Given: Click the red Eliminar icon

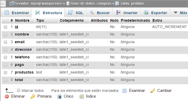Looking at the screenshot, I should [7, 97].
